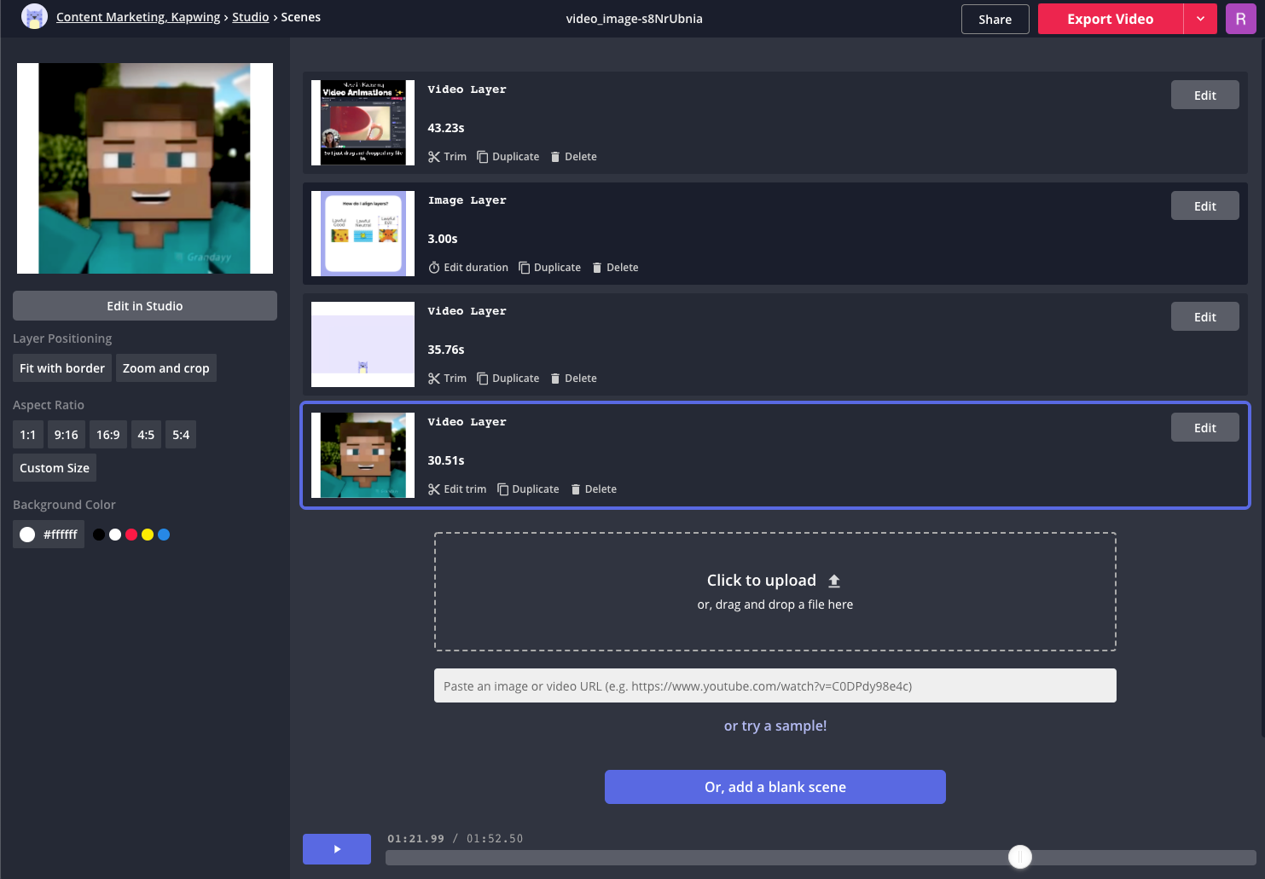The height and width of the screenshot is (879, 1265).
Task: Go to the Studio breadcrumb link
Action: 250,17
